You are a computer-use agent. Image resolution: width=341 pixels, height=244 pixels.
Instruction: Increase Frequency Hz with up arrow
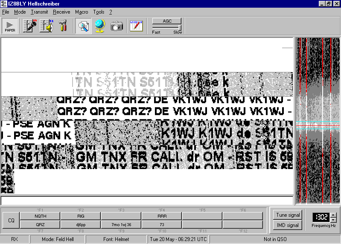pos(333,215)
